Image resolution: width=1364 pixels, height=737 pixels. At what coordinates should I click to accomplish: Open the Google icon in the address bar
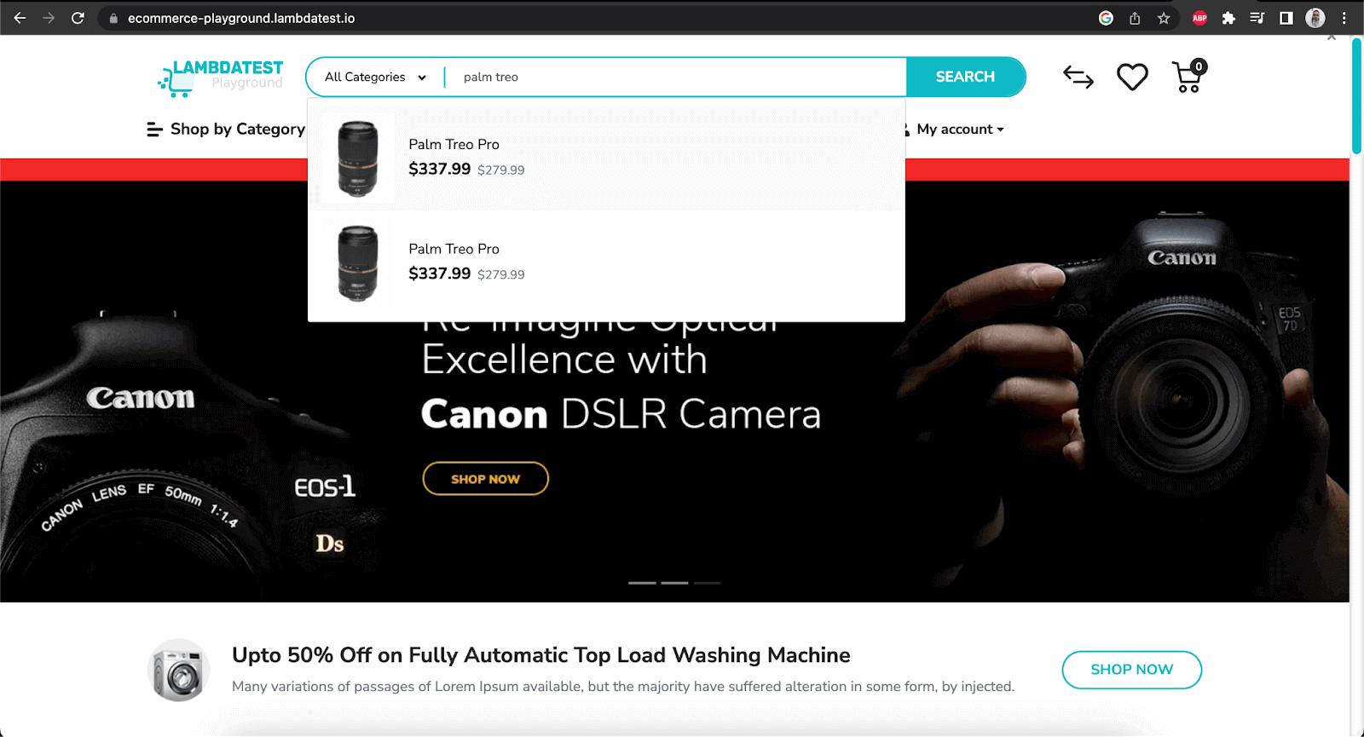coord(1106,18)
